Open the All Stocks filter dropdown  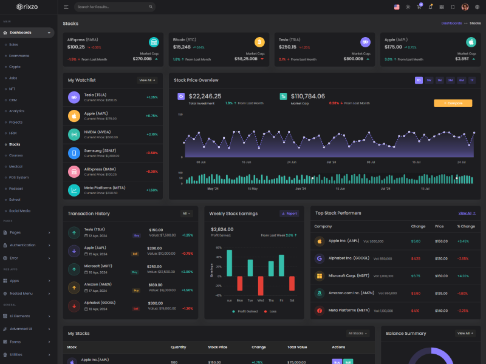[x=357, y=333]
